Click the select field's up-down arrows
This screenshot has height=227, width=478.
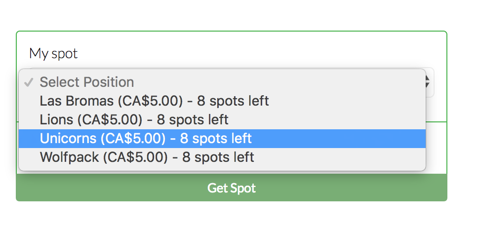tap(429, 82)
